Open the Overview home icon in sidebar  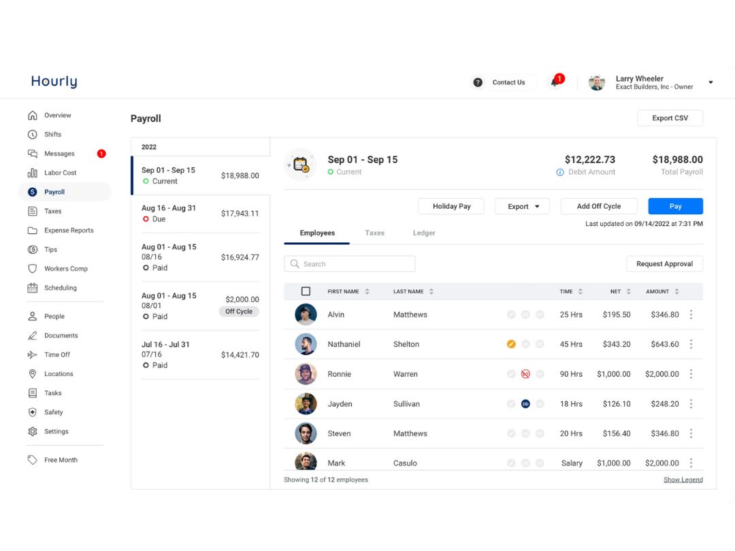coord(33,115)
